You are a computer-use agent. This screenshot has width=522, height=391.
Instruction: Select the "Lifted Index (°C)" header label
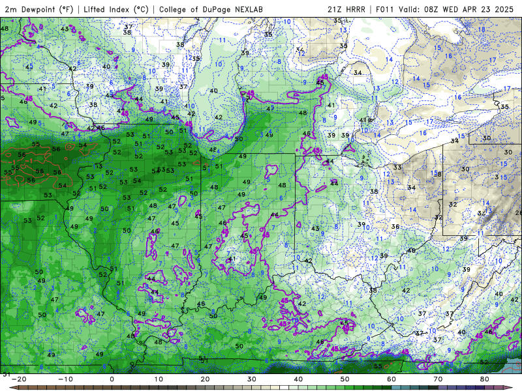(x=116, y=9)
